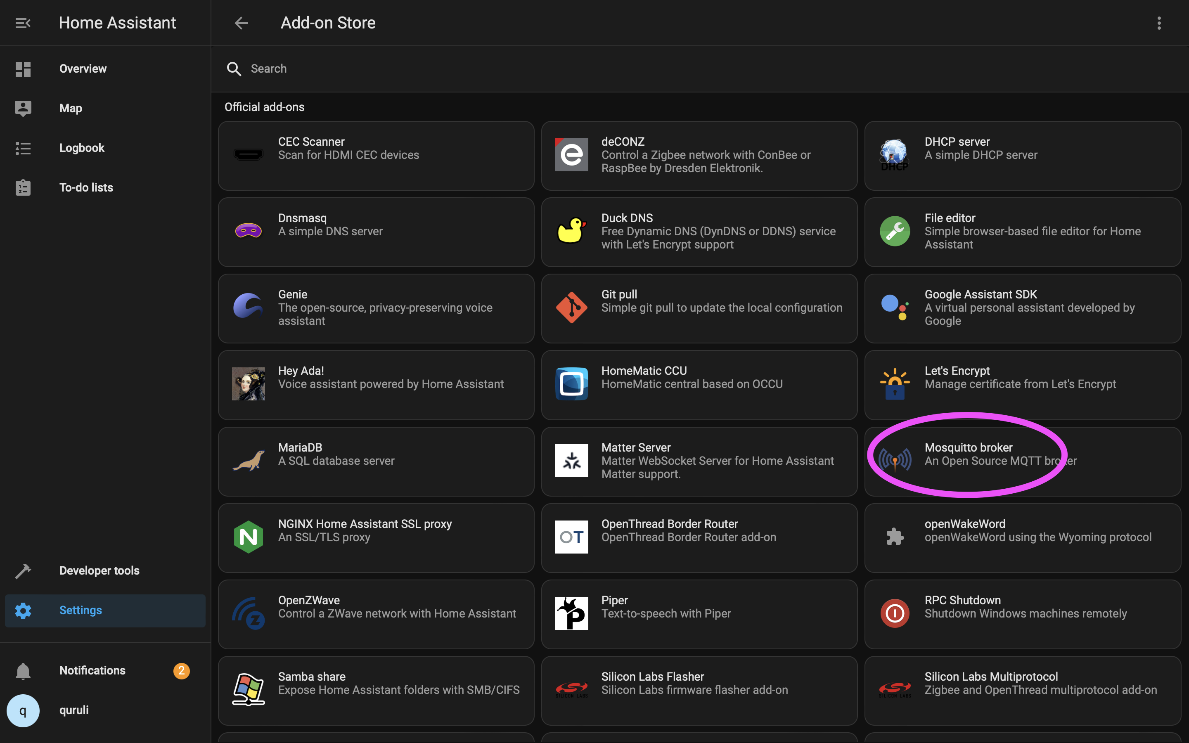This screenshot has width=1189, height=743.
Task: Click the deCONZ logo icon
Action: pos(571,155)
